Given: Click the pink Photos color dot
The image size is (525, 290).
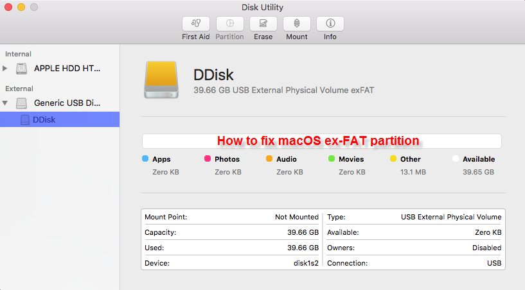Looking at the screenshot, I should (x=208, y=158).
